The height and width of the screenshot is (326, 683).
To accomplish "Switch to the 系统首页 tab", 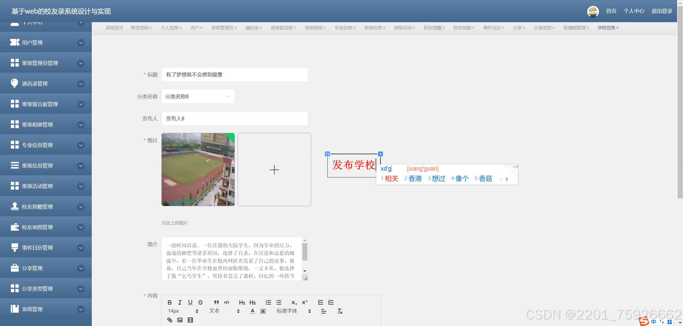I will click(x=114, y=28).
